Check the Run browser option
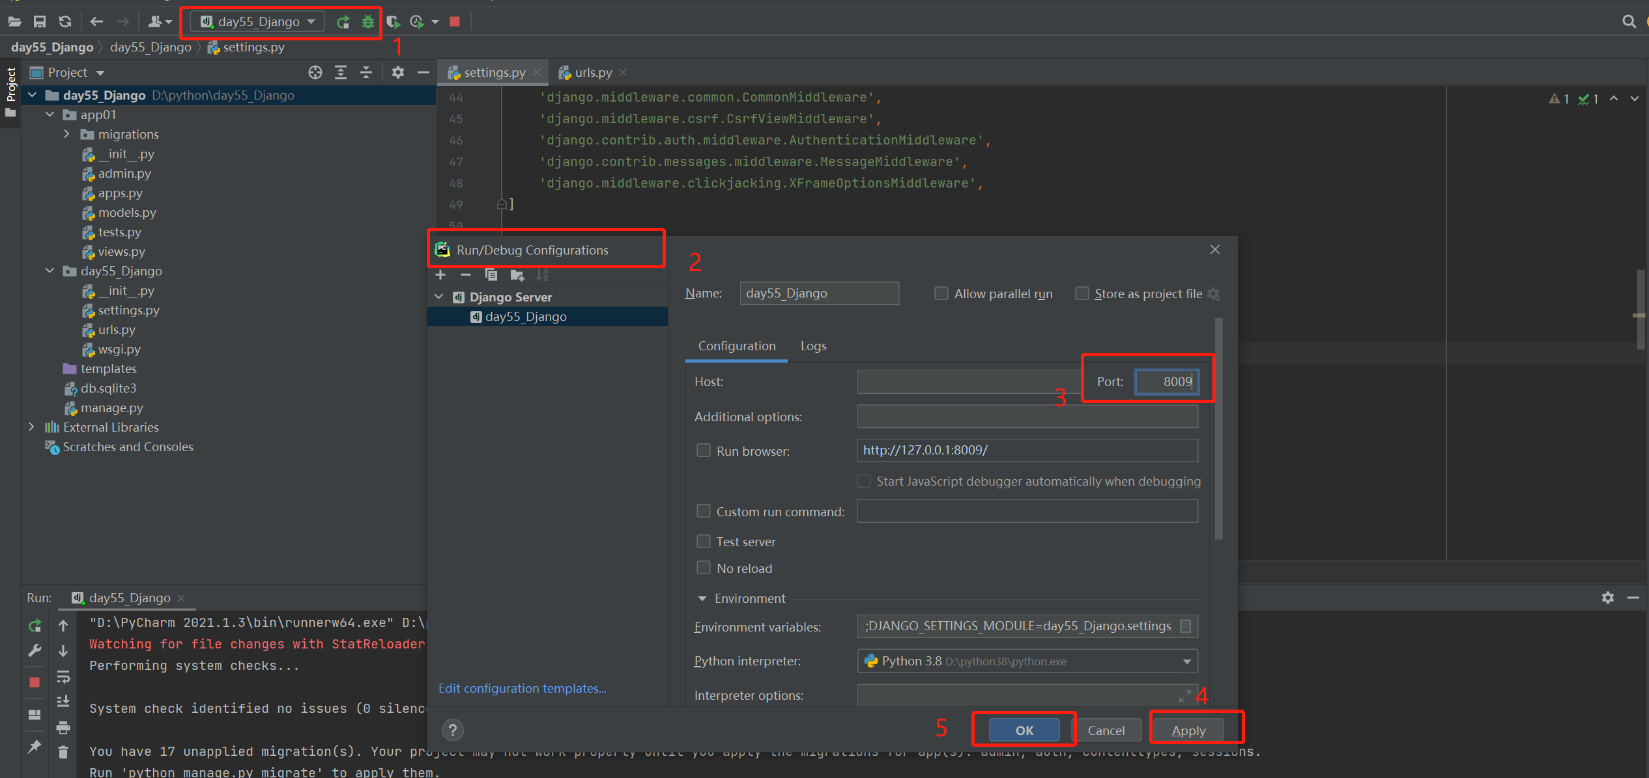 704,451
